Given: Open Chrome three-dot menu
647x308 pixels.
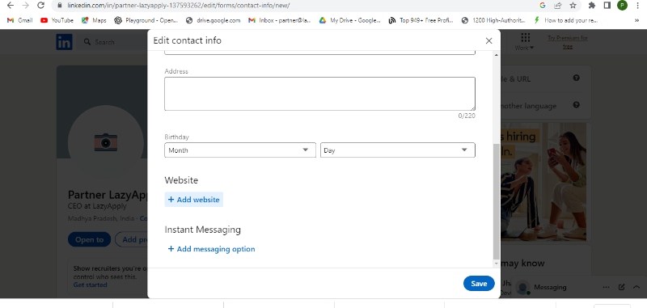Looking at the screenshot, I should click(638, 6).
